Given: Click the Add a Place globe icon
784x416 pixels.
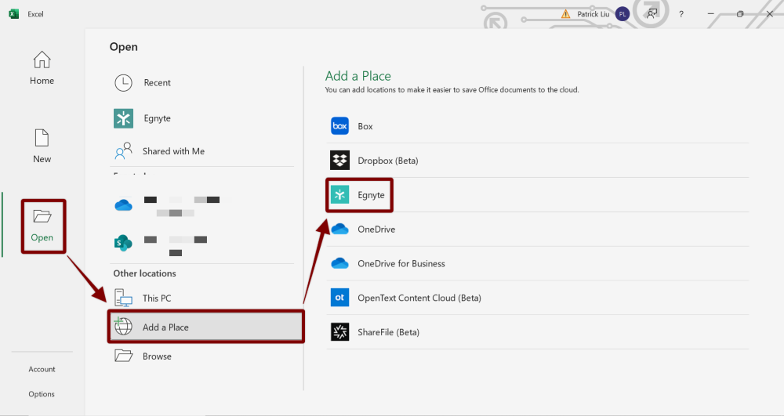Looking at the screenshot, I should click(123, 326).
